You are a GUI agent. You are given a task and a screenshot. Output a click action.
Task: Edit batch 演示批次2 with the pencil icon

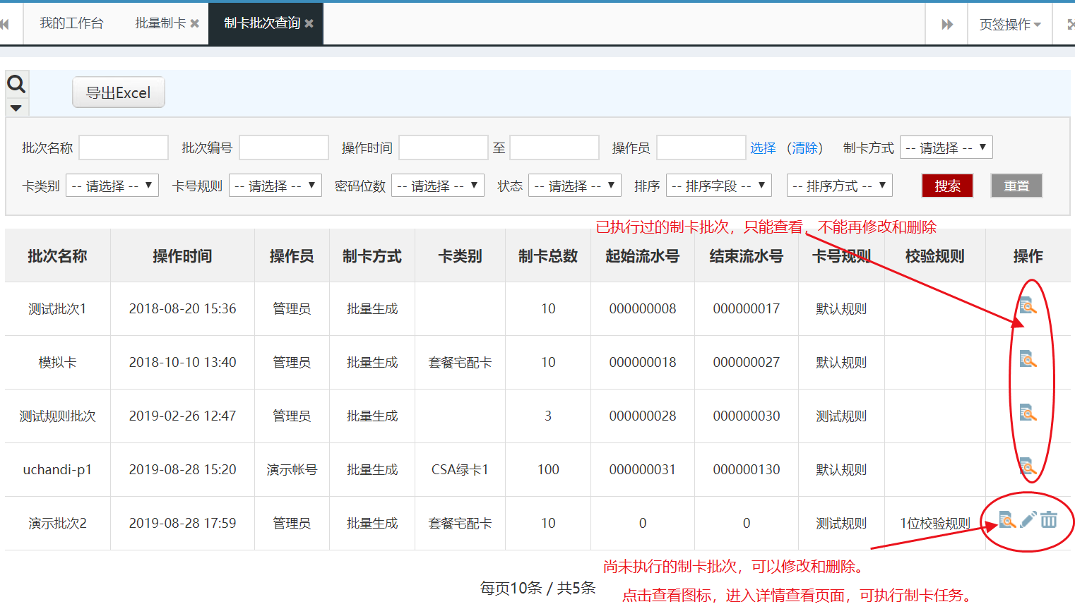click(1028, 519)
